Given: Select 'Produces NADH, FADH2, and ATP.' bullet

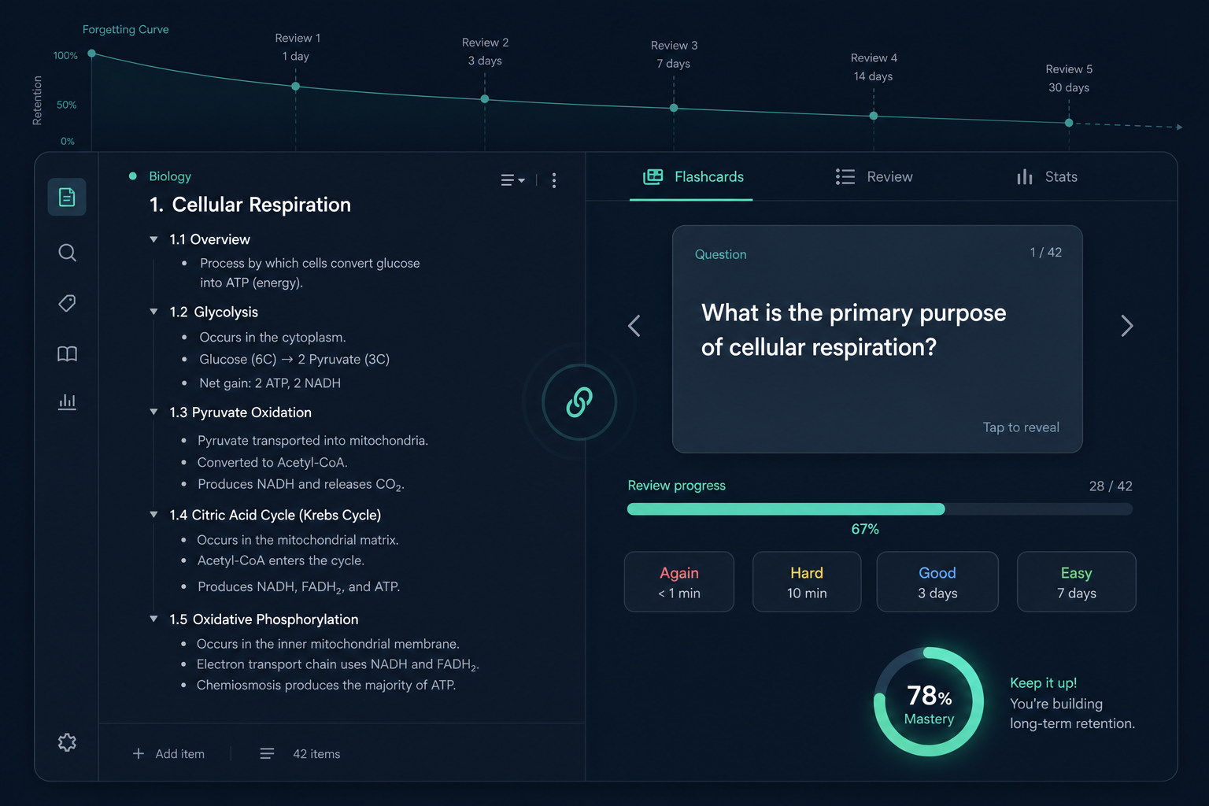Looking at the screenshot, I should click(x=298, y=587).
